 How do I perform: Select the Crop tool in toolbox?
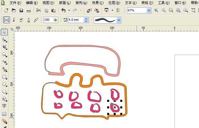(x=5, y=47)
